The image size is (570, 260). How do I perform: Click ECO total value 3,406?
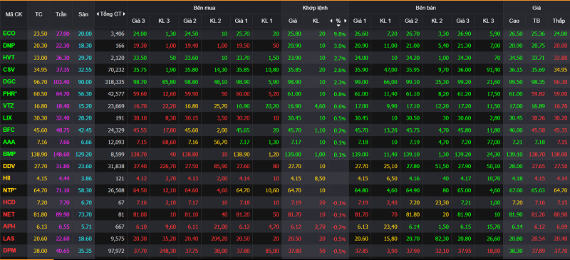pyautogui.click(x=118, y=33)
